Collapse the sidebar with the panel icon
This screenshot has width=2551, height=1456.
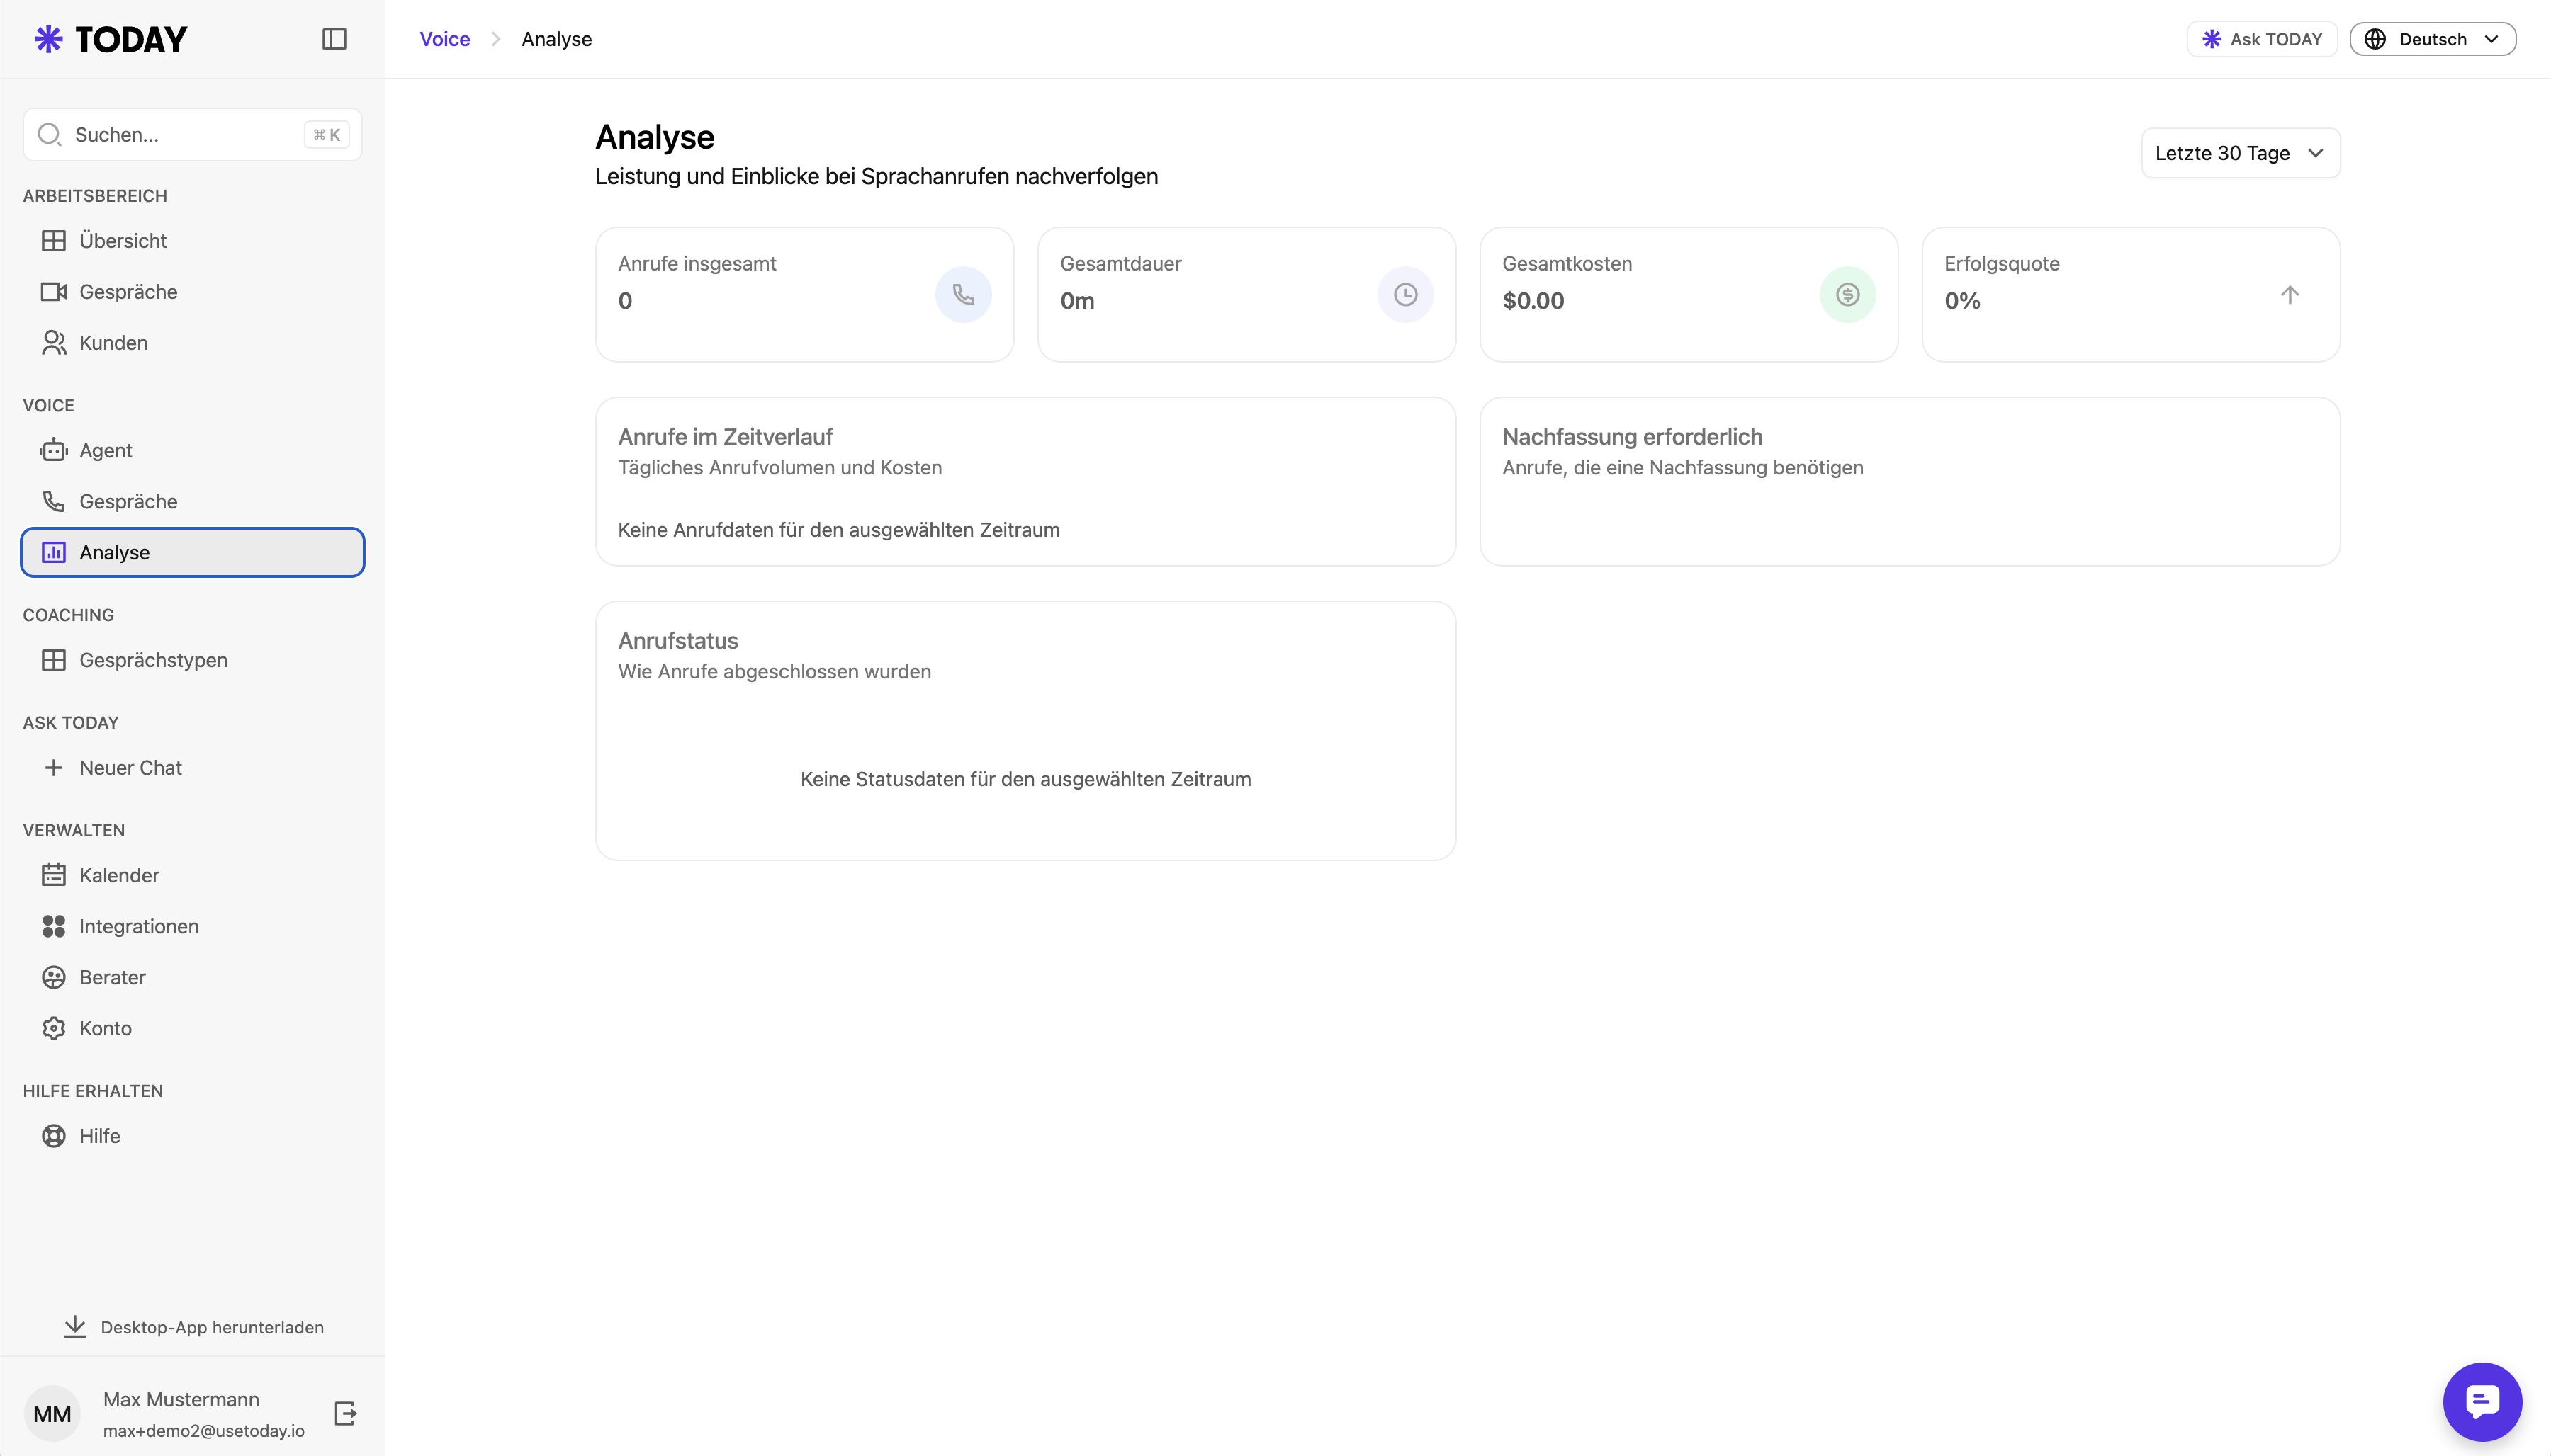(x=334, y=39)
